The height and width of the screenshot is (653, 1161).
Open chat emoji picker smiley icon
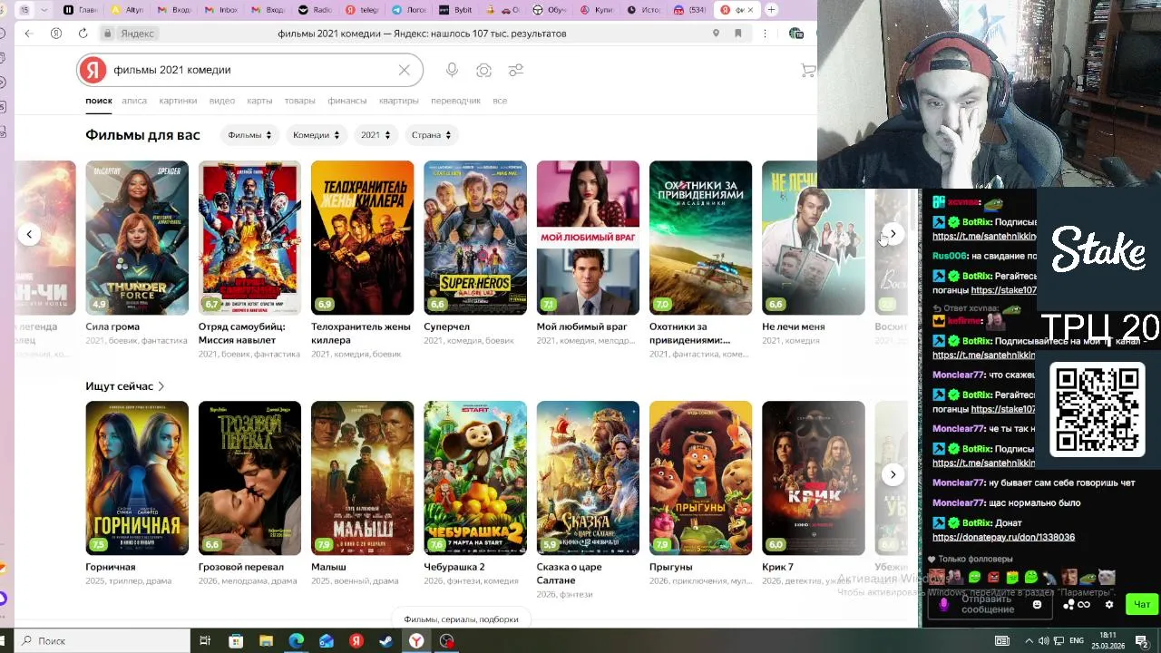coord(1037,604)
